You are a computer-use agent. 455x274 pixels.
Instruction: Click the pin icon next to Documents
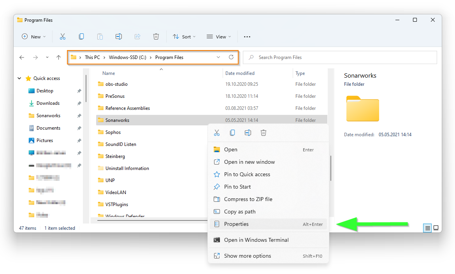point(79,128)
